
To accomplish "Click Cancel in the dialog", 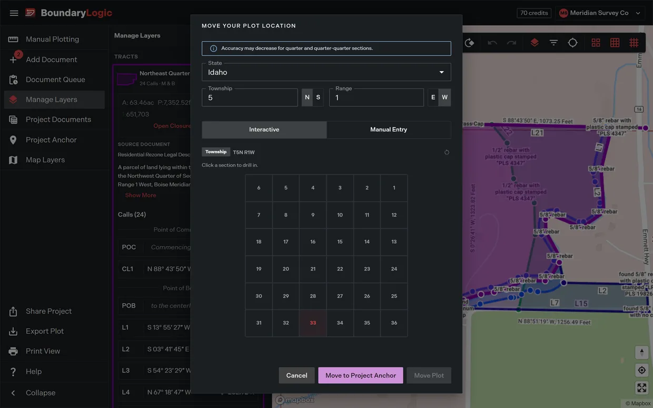I will point(296,375).
